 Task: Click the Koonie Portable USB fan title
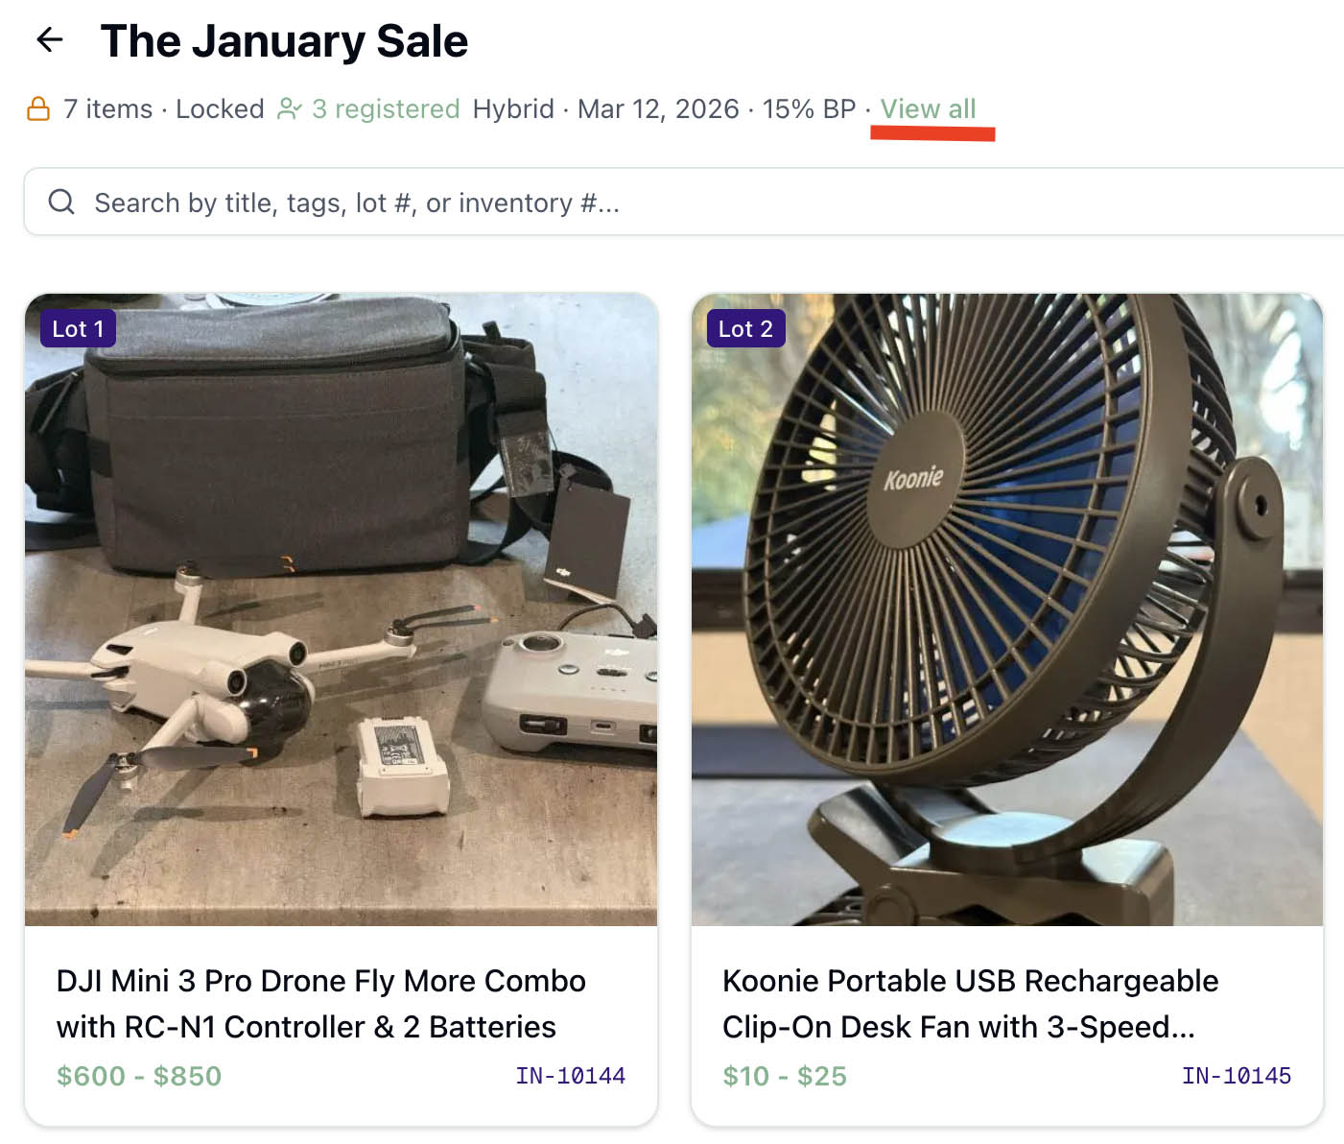click(970, 1003)
